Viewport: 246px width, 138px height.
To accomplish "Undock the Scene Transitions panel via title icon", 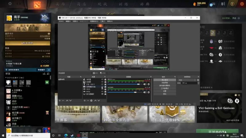I will coord(198,77).
